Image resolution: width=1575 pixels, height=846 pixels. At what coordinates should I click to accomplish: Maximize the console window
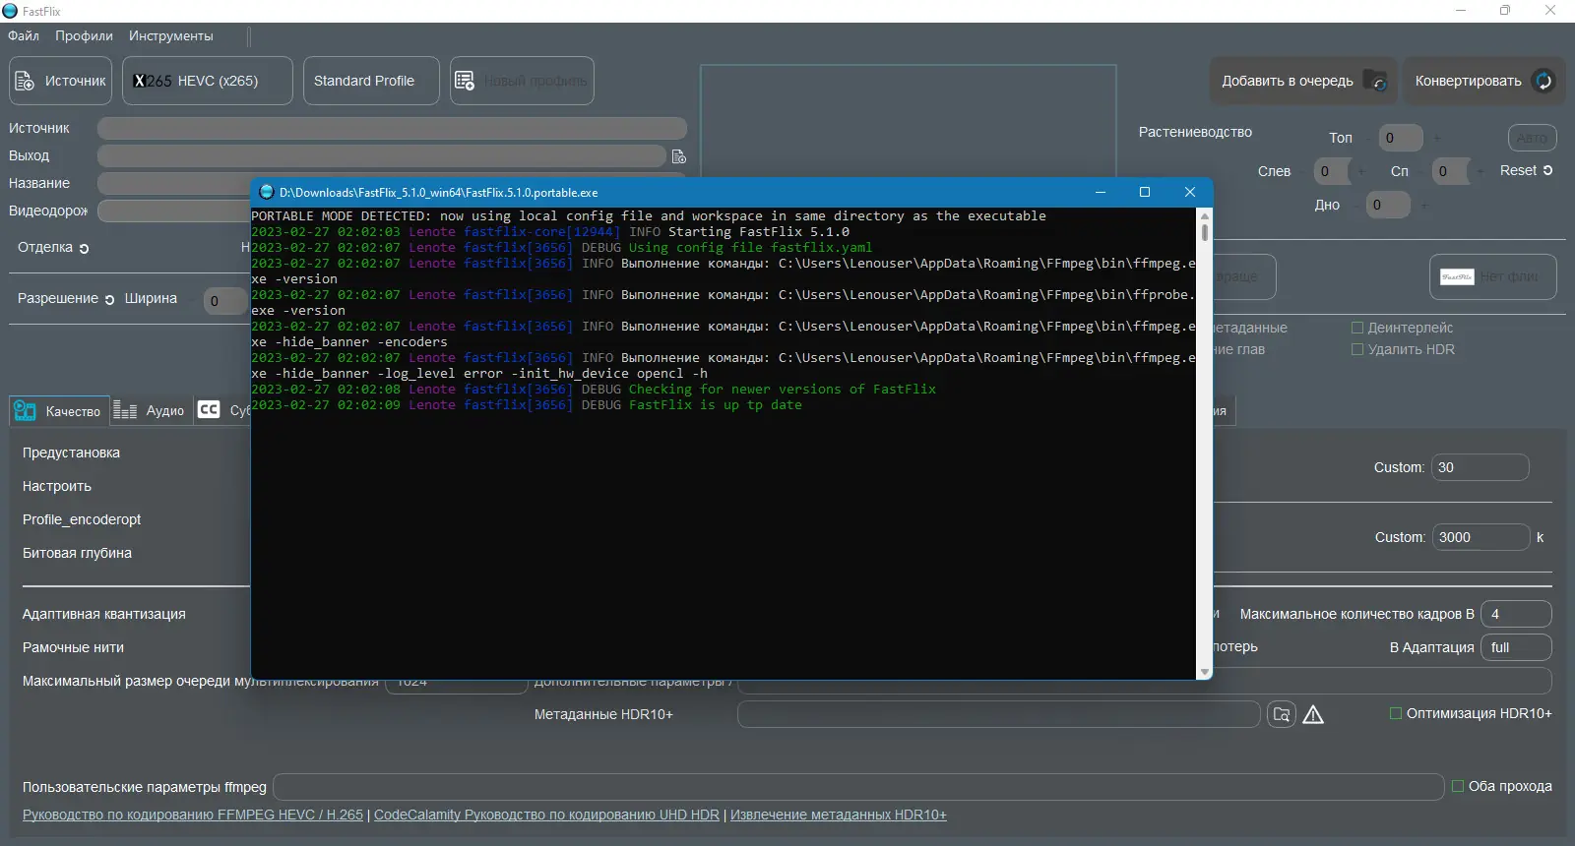click(x=1145, y=192)
